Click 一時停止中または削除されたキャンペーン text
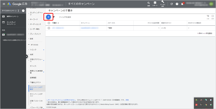 coord(14,40)
